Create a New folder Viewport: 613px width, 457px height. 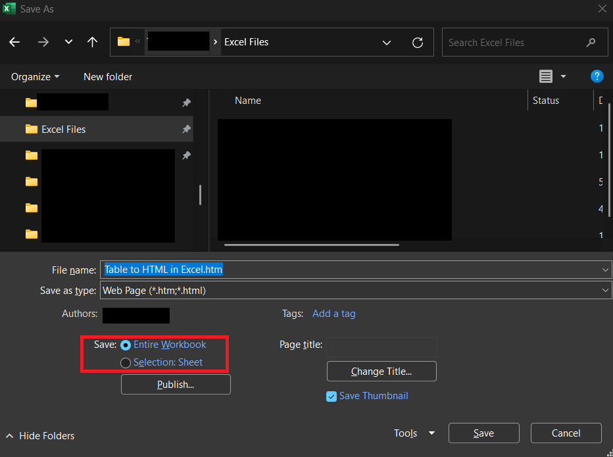108,77
